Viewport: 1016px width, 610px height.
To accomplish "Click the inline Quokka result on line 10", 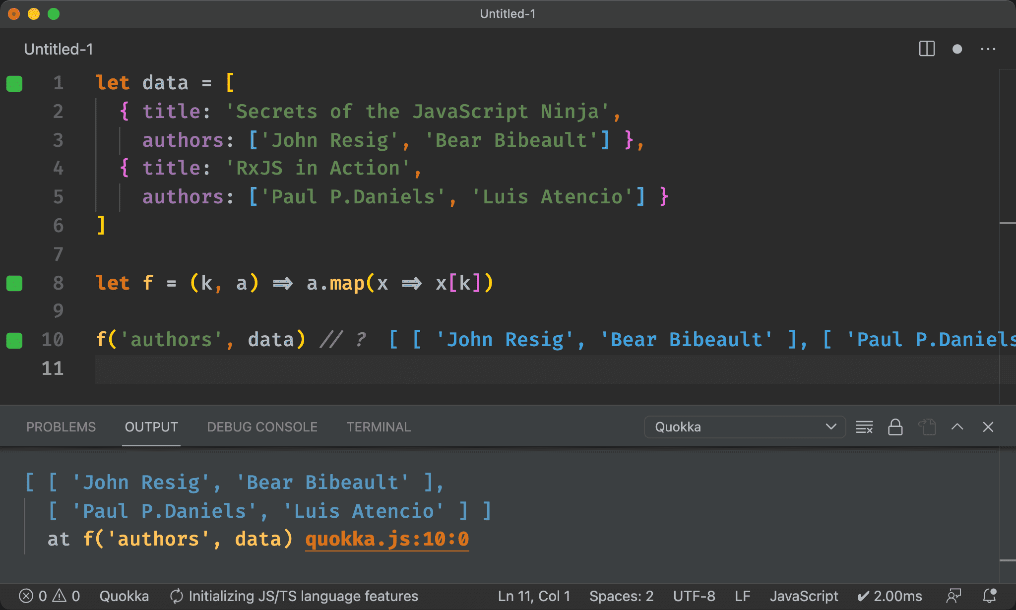I will 701,340.
